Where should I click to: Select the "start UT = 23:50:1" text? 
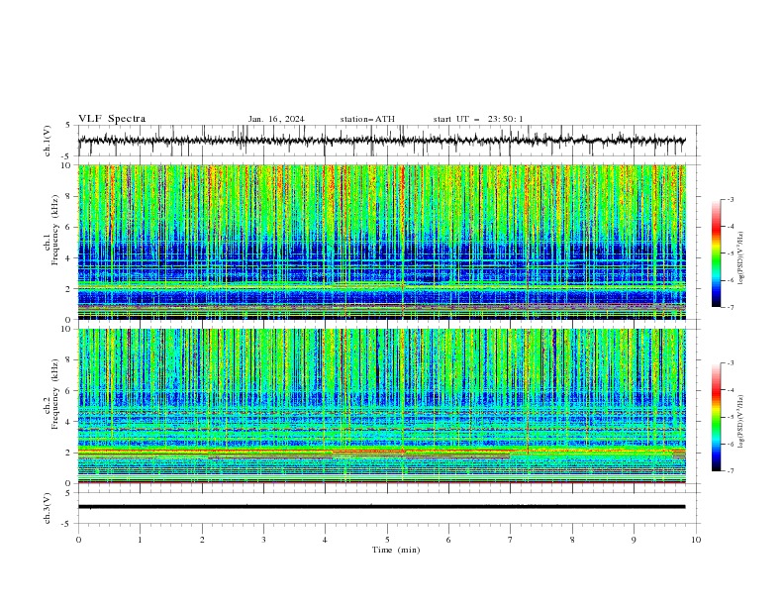[x=478, y=119]
